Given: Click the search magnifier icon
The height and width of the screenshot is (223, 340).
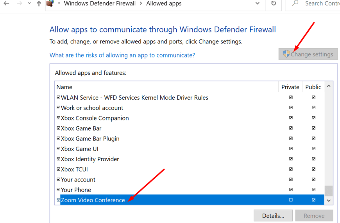Looking at the screenshot, I should coord(295,3).
